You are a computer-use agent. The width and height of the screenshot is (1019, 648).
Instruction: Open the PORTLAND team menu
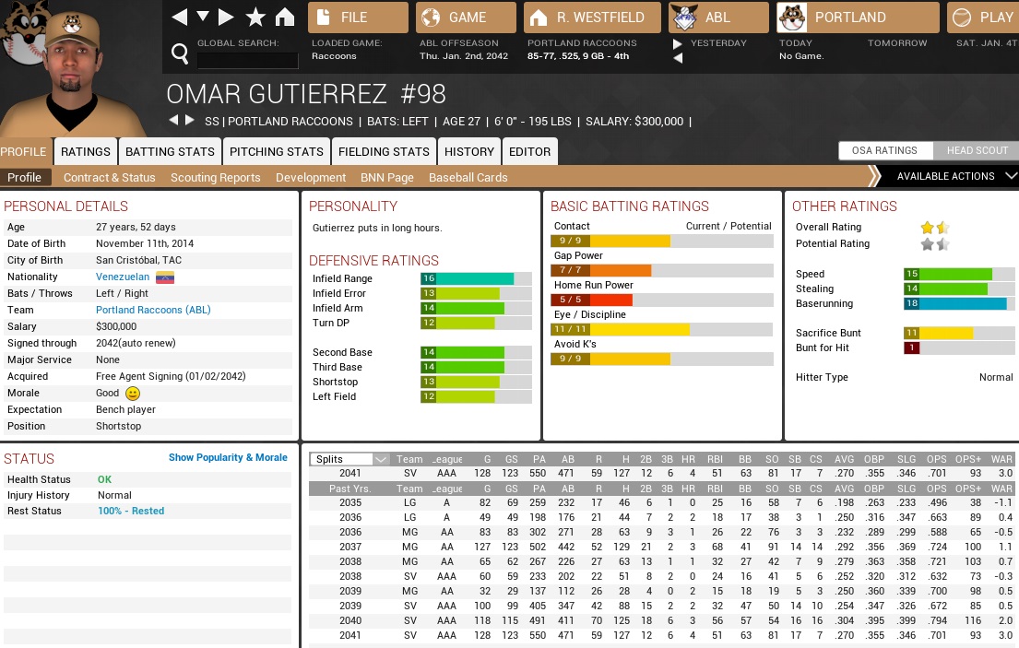pyautogui.click(x=858, y=18)
